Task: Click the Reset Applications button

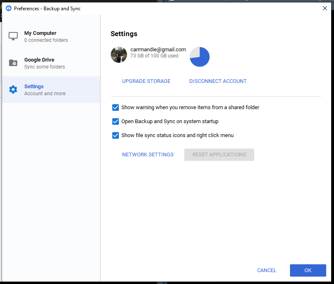Action: coord(219,155)
